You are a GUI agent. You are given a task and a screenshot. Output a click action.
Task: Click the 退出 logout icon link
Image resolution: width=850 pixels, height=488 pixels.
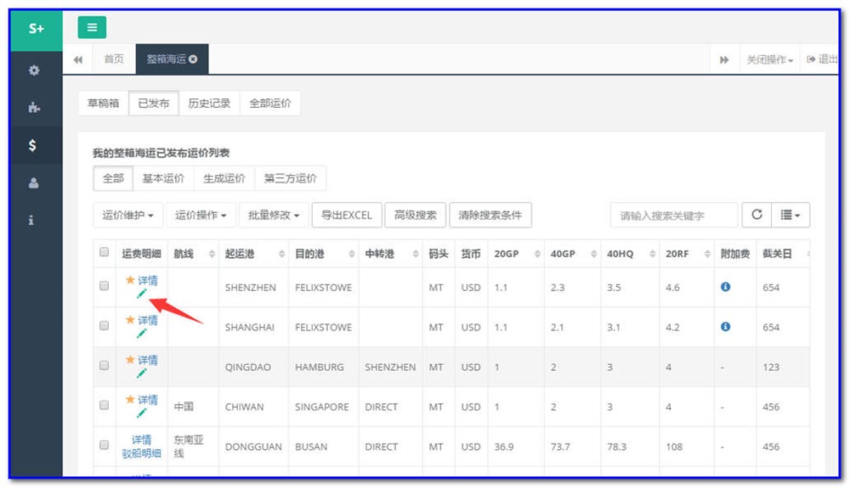pos(822,59)
